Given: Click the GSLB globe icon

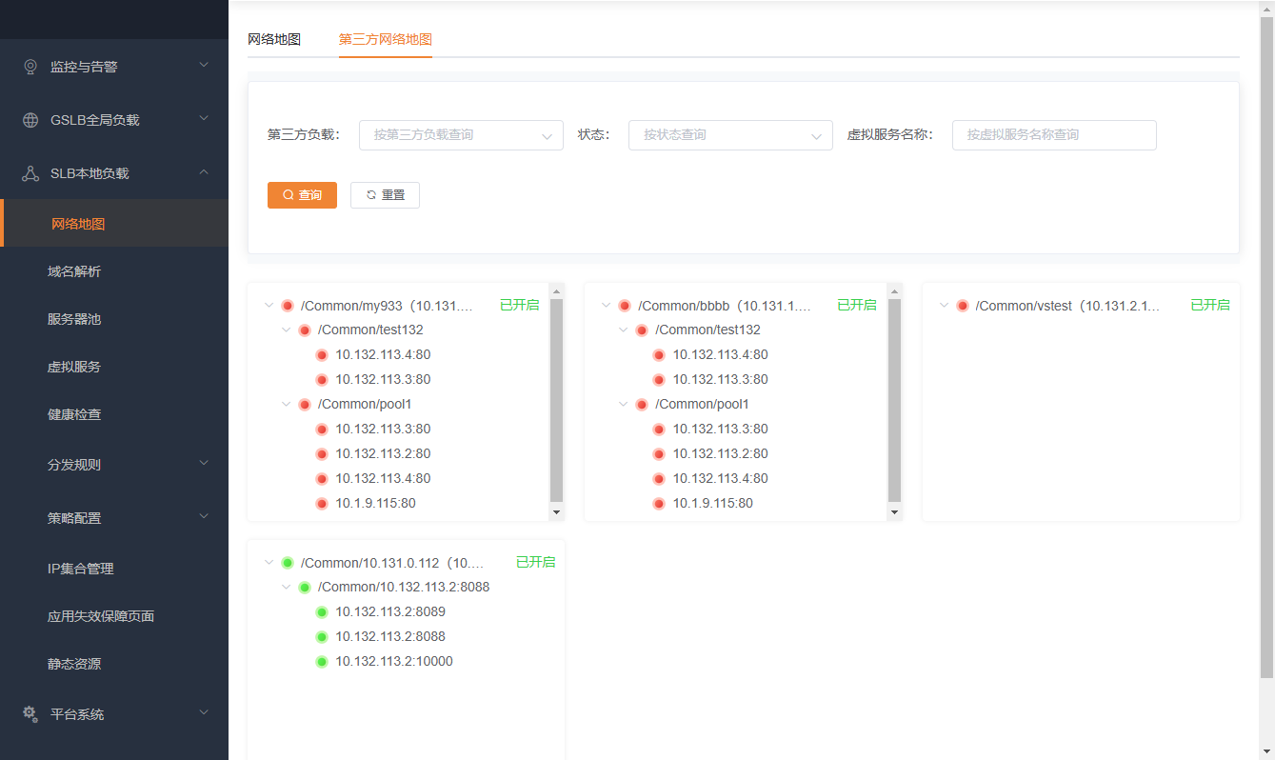Looking at the screenshot, I should 30,120.
